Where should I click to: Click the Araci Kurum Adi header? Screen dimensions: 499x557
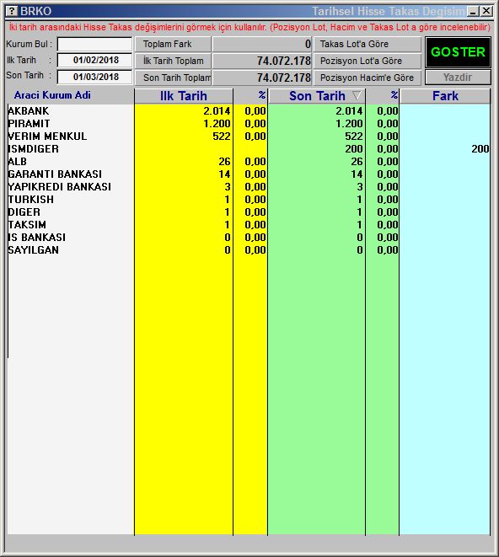click(52, 95)
